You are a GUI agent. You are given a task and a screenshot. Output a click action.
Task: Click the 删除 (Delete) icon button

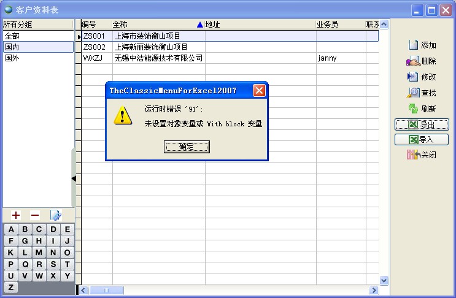(x=421, y=61)
